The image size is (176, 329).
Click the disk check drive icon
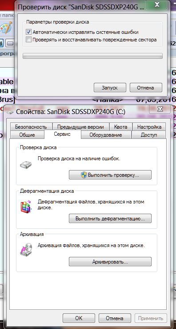[26, 165]
